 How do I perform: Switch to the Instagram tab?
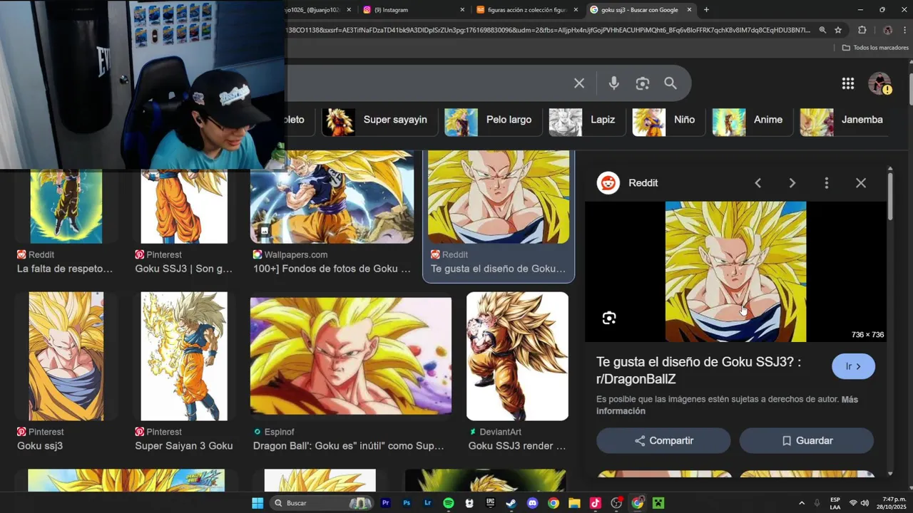pyautogui.click(x=410, y=10)
